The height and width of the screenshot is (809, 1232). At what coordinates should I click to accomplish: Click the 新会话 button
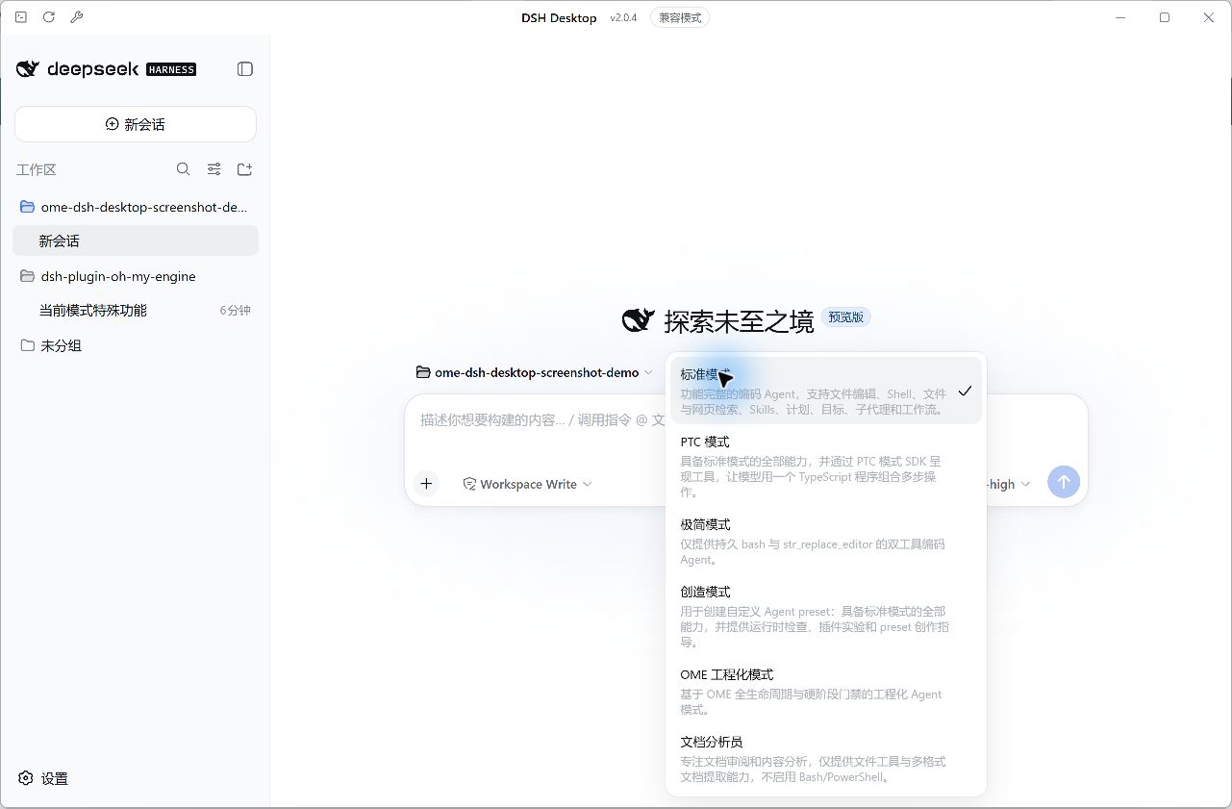pyautogui.click(x=136, y=124)
